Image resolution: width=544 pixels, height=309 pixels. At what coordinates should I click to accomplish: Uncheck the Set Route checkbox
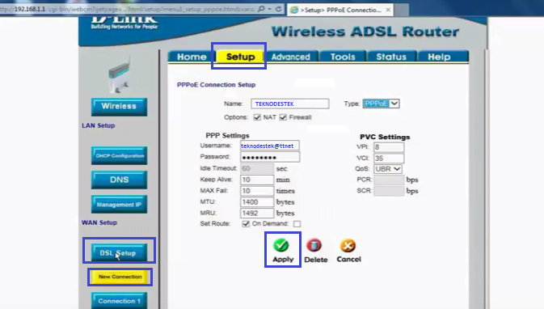246,224
